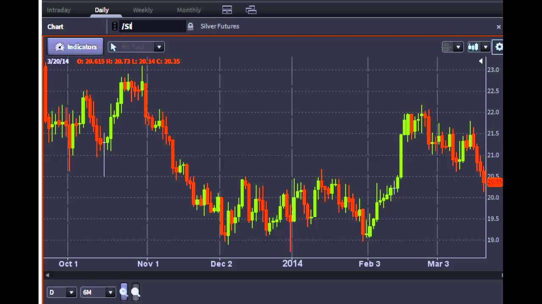The image size is (542, 304).
Task: Click the symbol field containing /SI
Action: [152, 26]
